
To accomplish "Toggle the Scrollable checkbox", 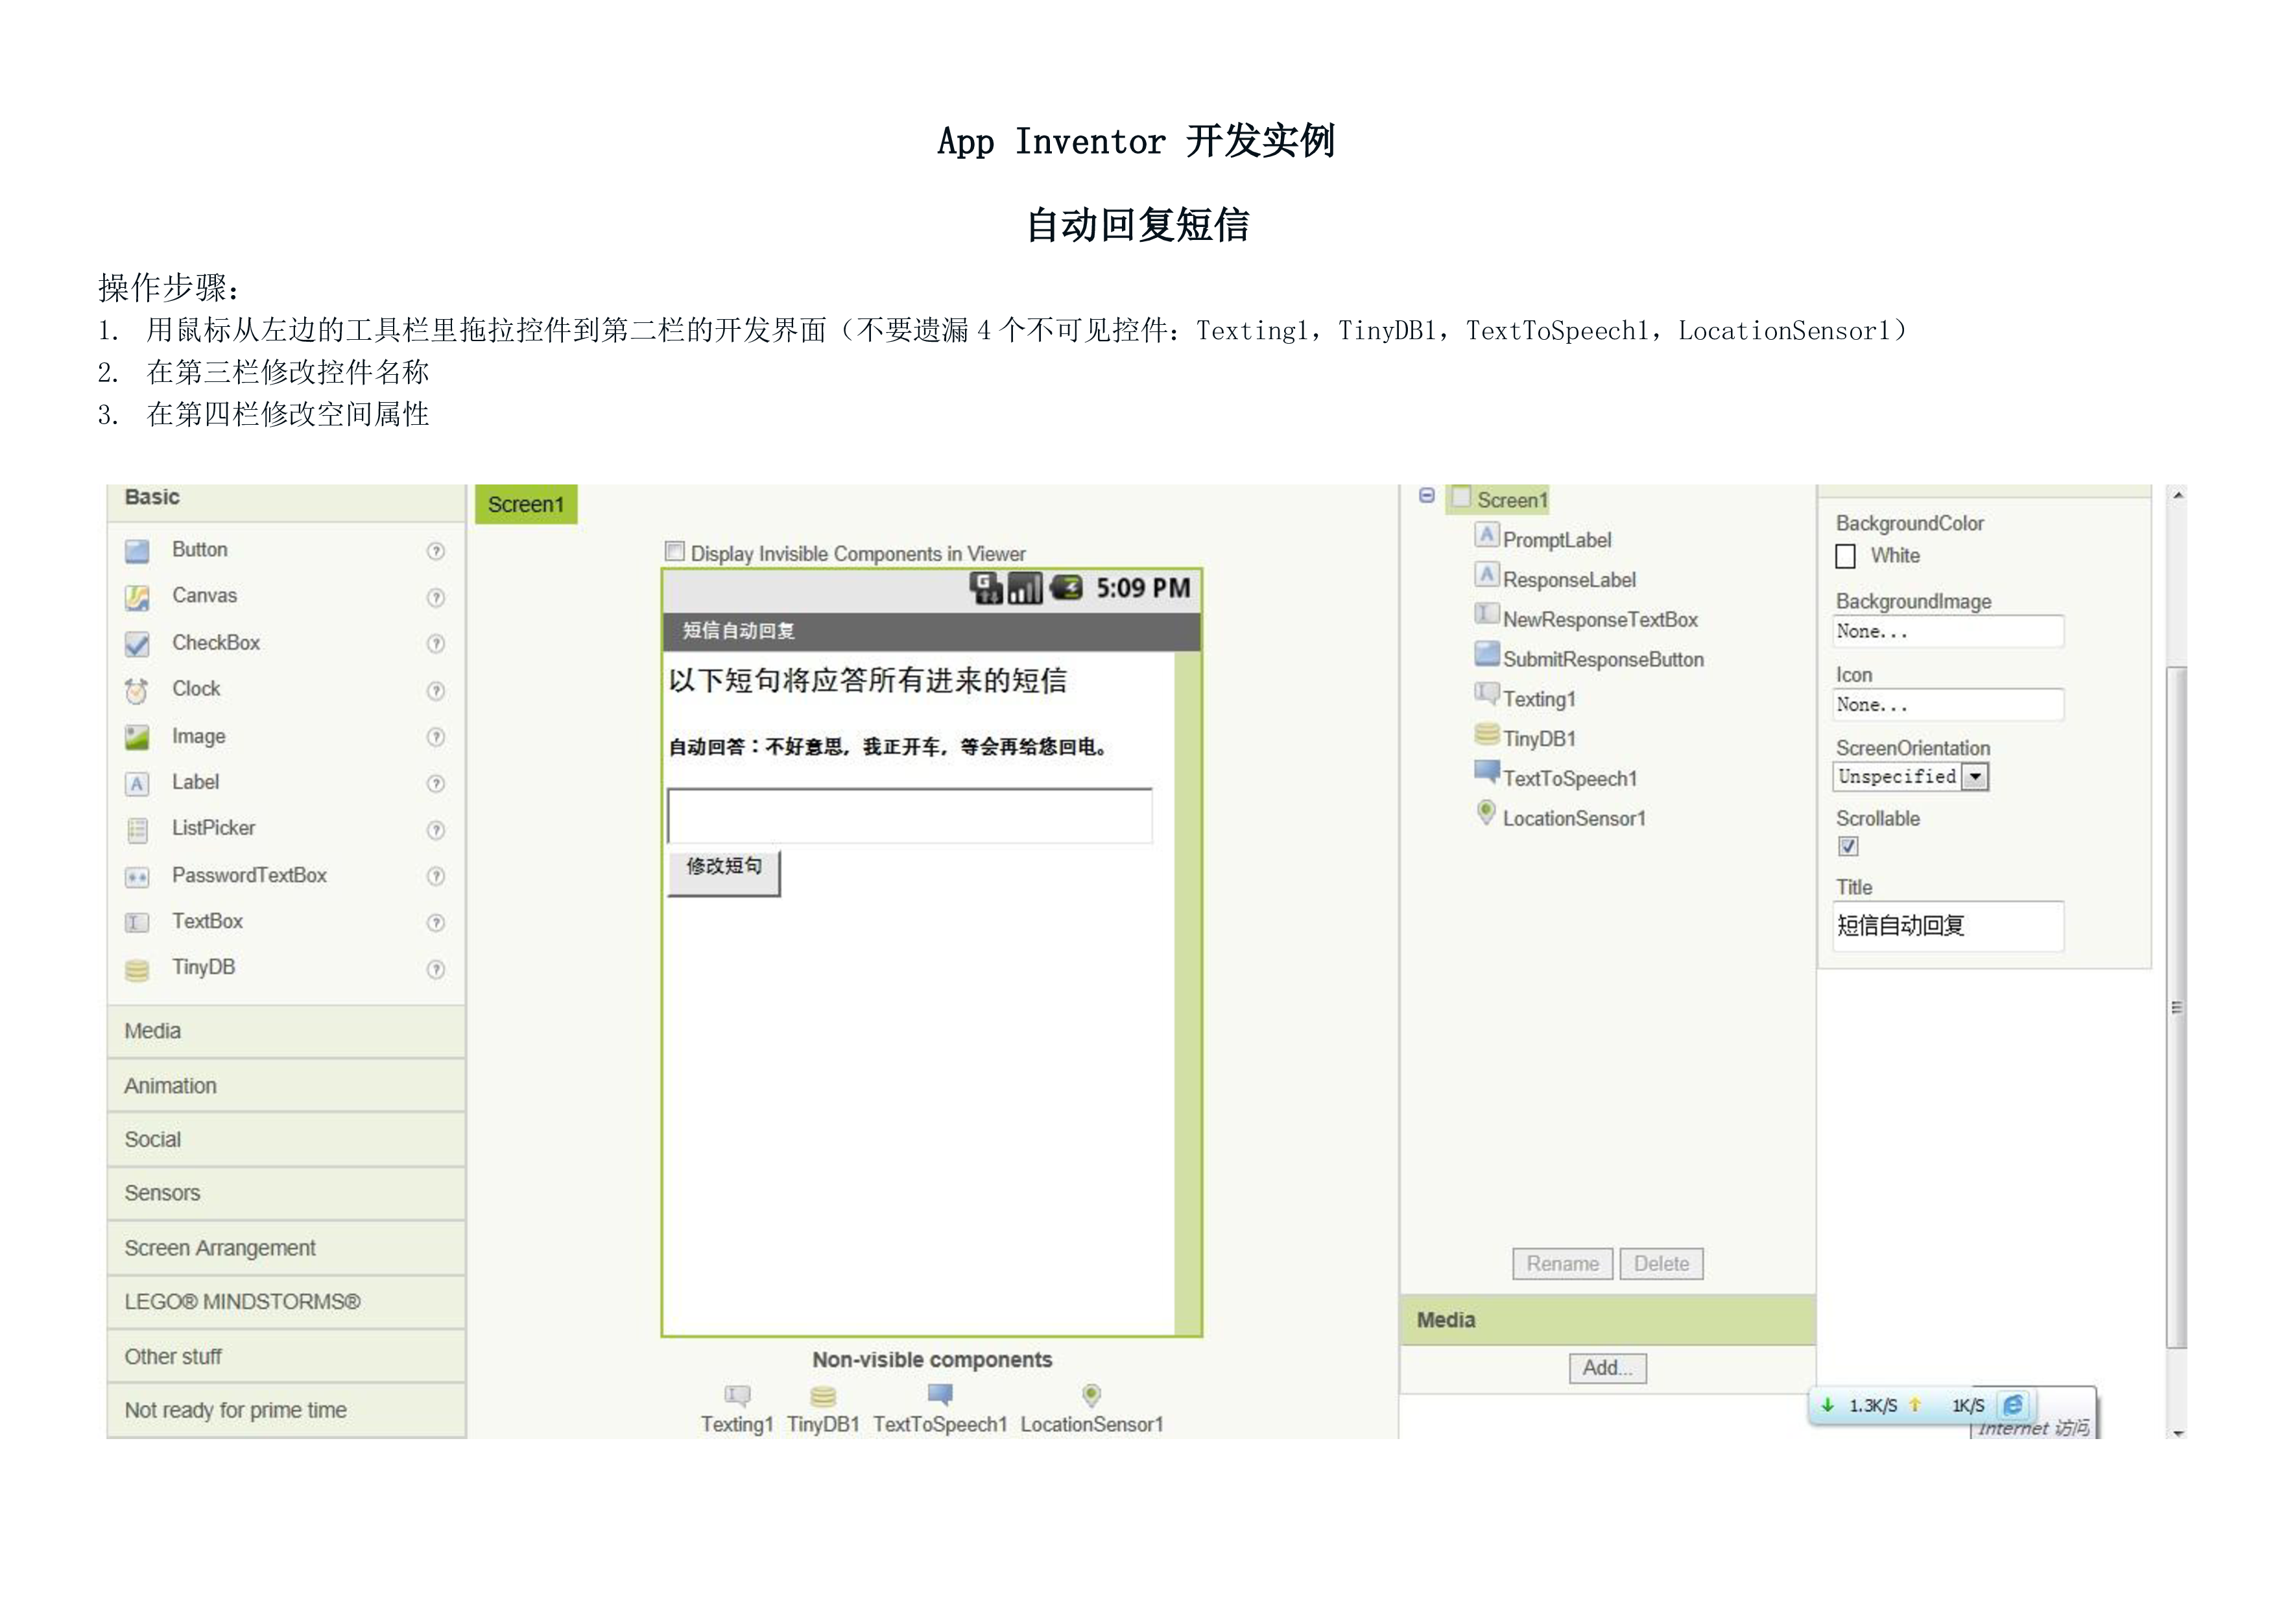I will pos(1848,846).
